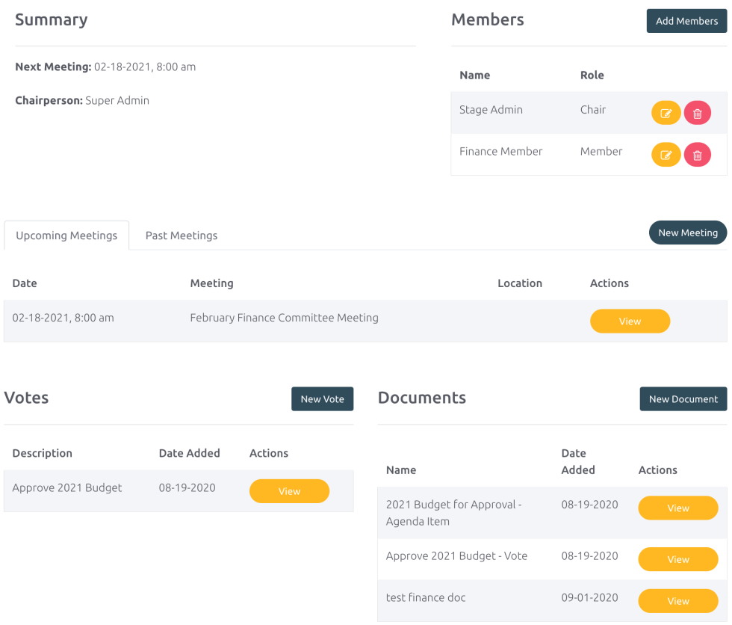
Task: Click the Next Meeting summary line
Action: coord(105,67)
